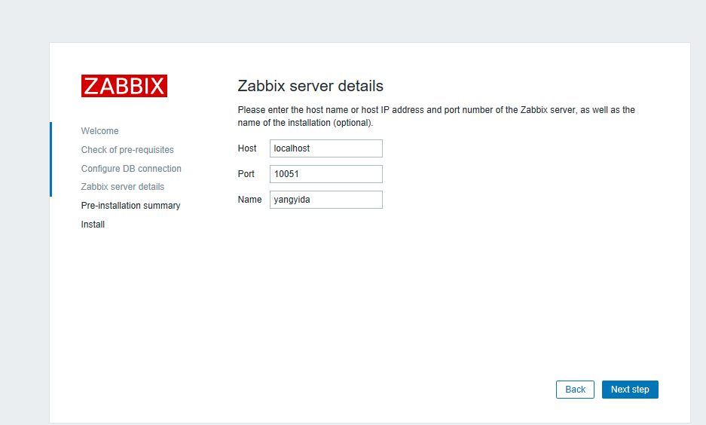Click the Name field label
This screenshot has height=425, width=706.
click(x=250, y=200)
